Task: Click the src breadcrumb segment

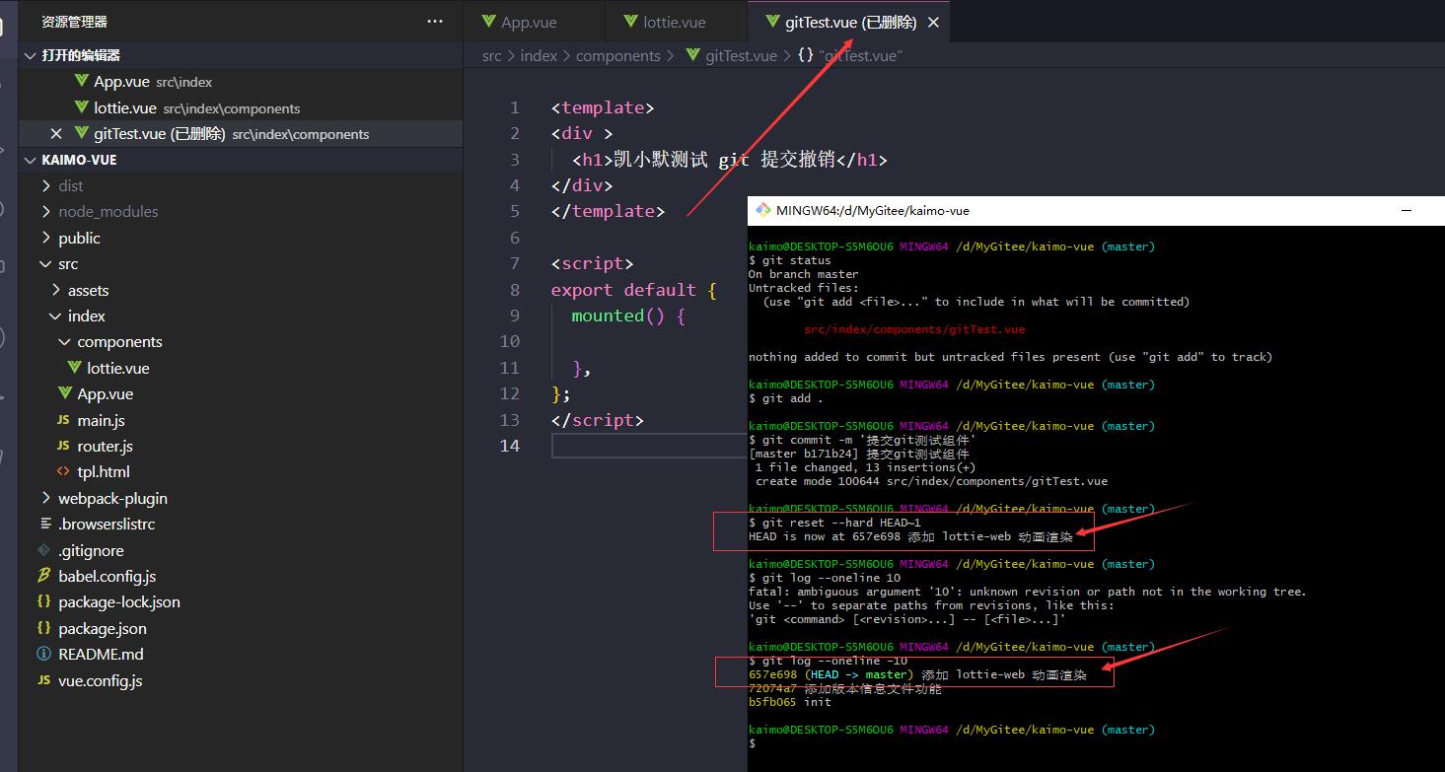Action: pyautogui.click(x=491, y=56)
